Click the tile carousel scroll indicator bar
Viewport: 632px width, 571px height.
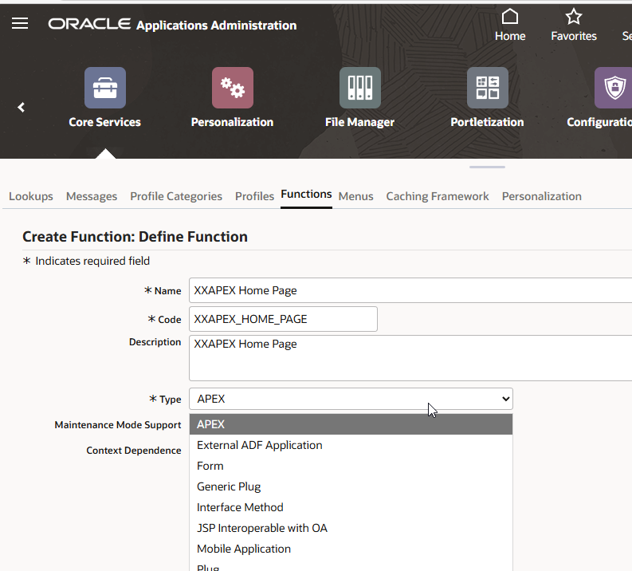point(487,167)
